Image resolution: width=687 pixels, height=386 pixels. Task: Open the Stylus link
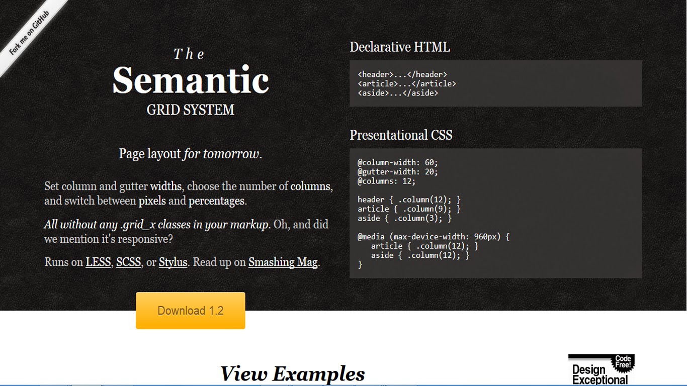(x=173, y=262)
